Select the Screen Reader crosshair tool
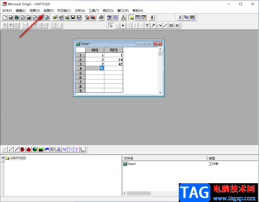The image size is (259, 202). [x=123, y=26]
